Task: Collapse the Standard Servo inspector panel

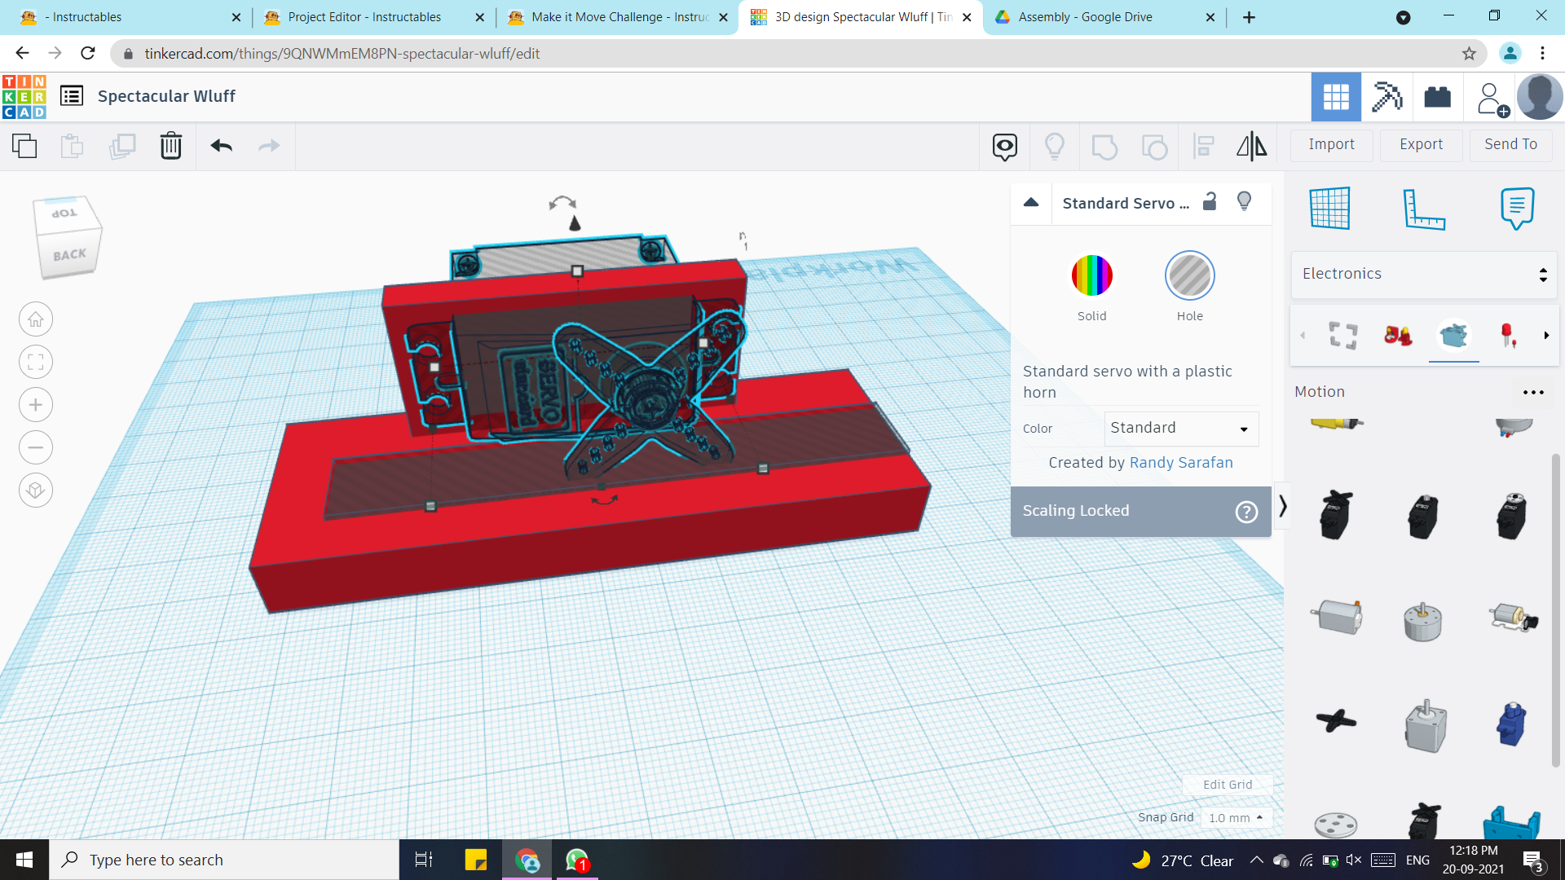Action: (x=1031, y=203)
